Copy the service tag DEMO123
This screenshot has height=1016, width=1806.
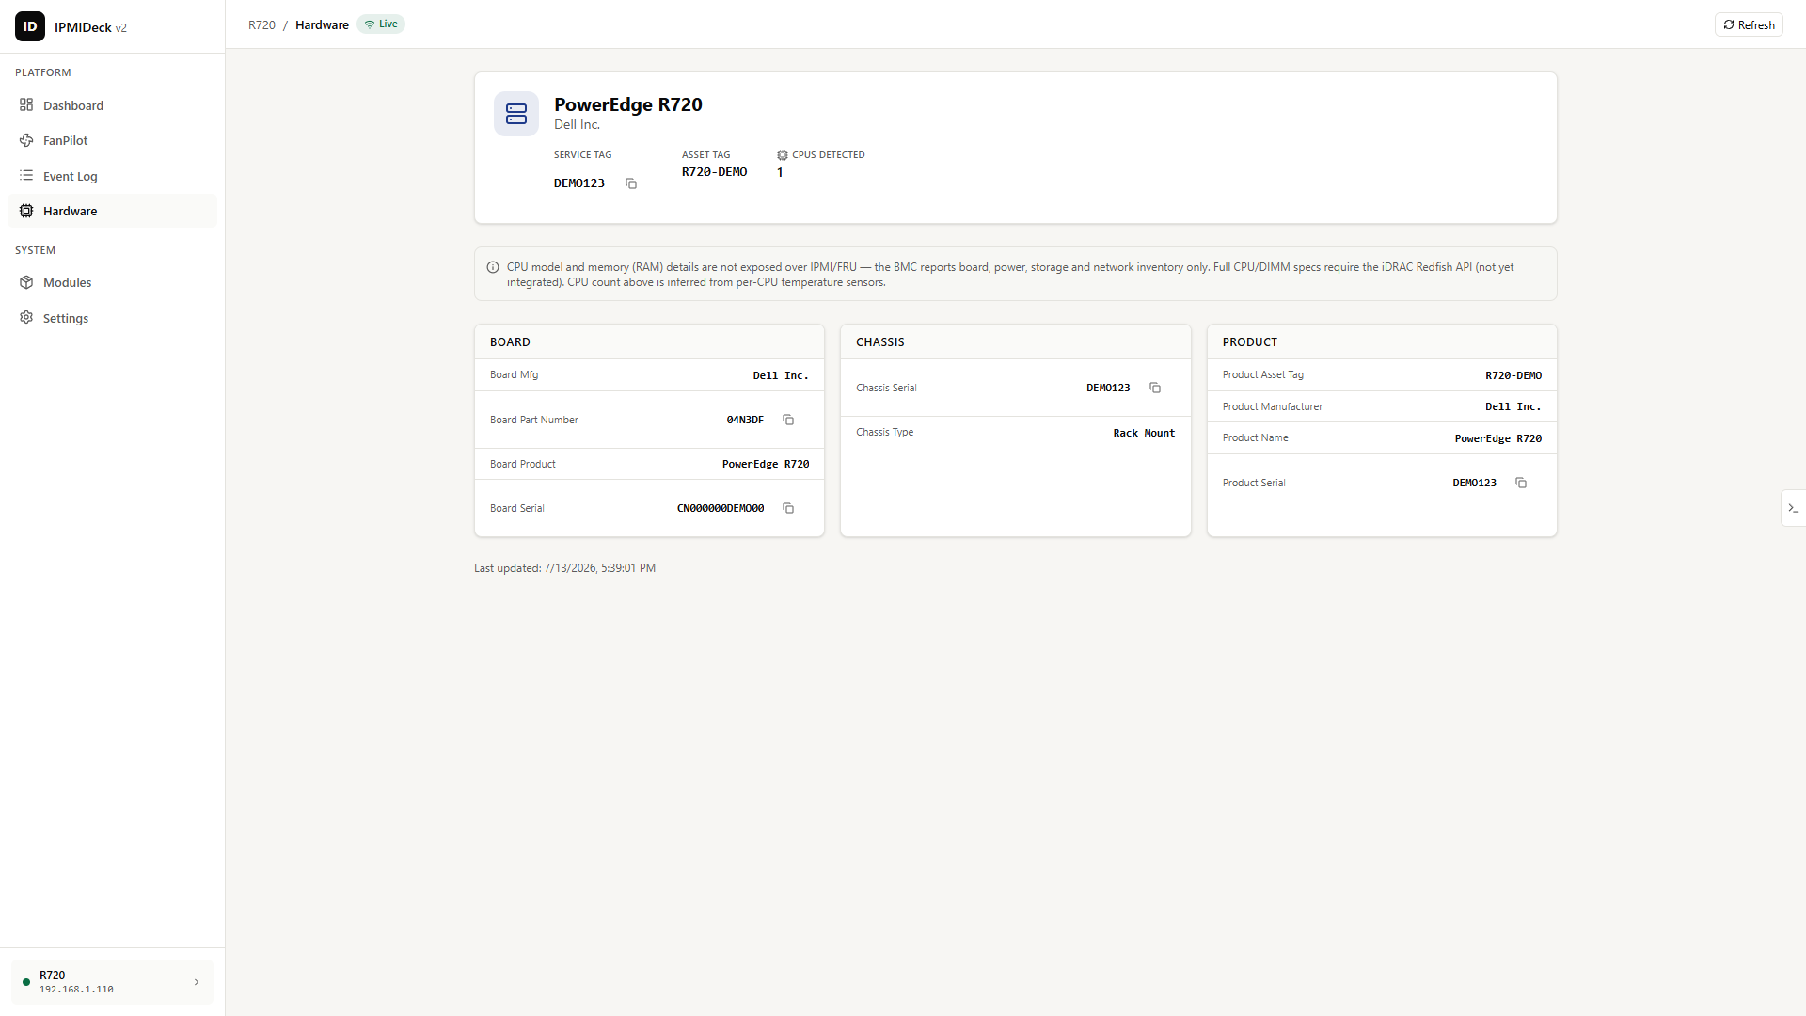pyautogui.click(x=631, y=183)
